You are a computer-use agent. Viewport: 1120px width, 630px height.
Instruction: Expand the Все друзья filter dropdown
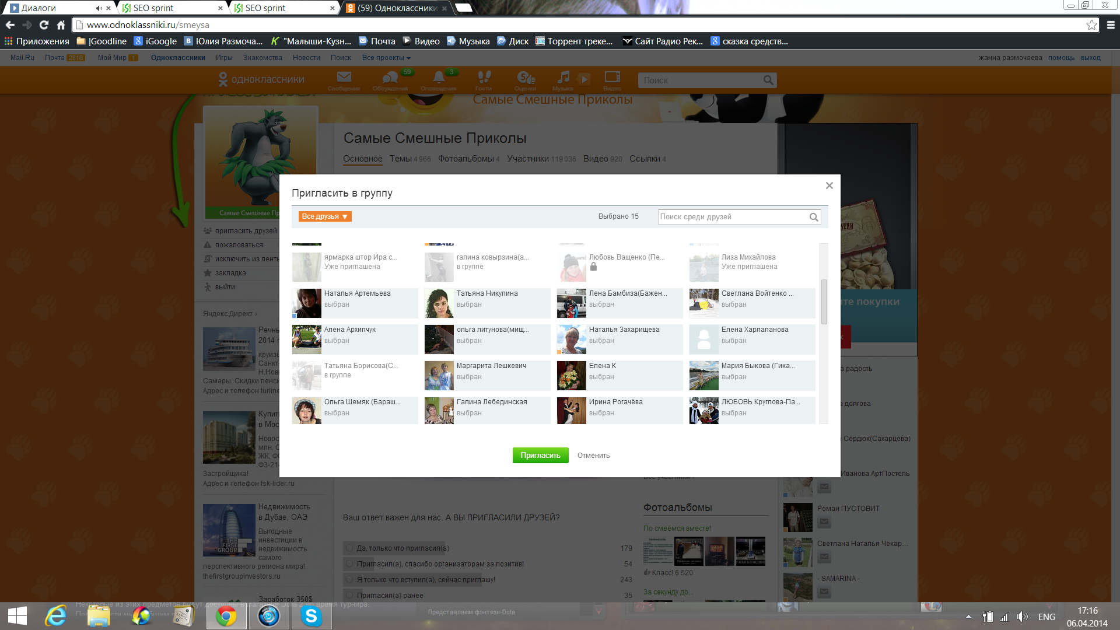tap(325, 216)
